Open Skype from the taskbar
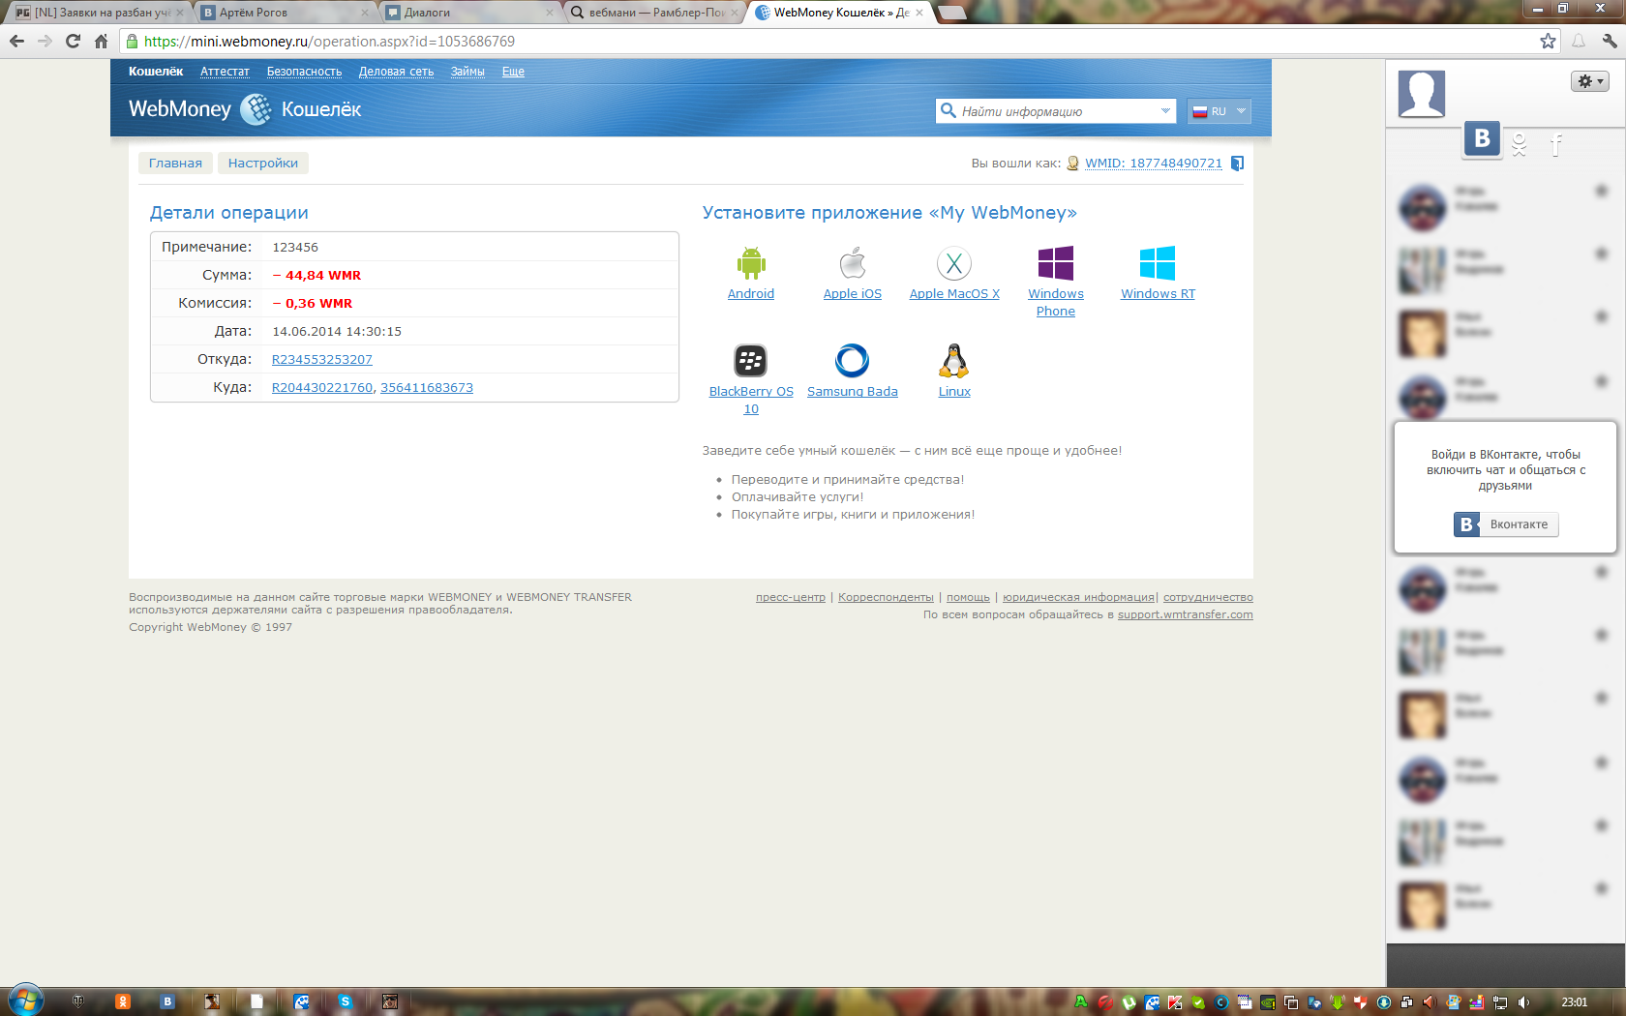This screenshot has width=1626, height=1016. point(345,1001)
